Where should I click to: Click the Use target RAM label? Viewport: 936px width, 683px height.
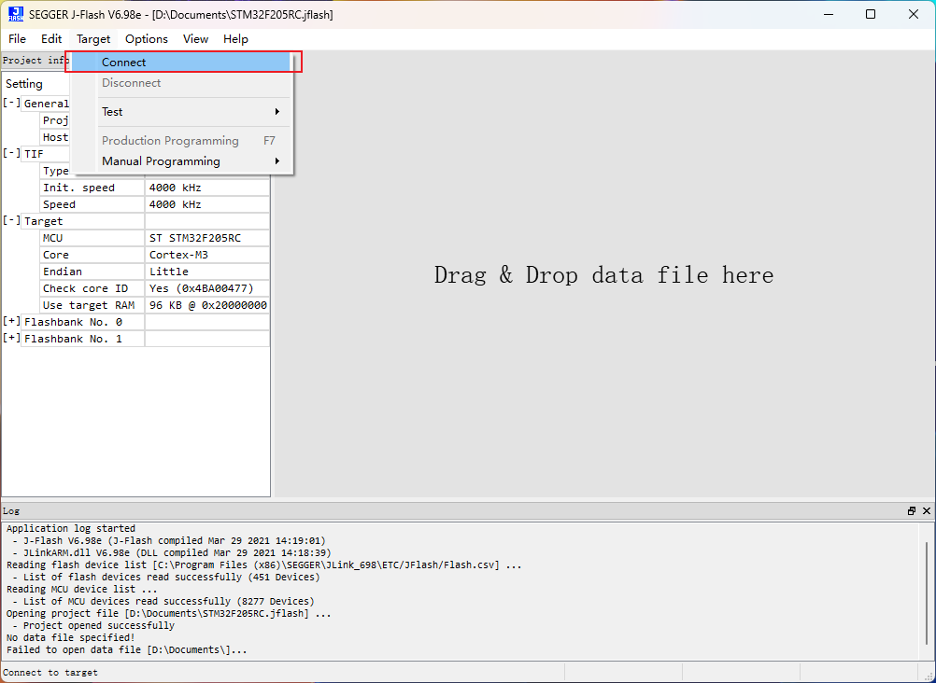pos(92,305)
